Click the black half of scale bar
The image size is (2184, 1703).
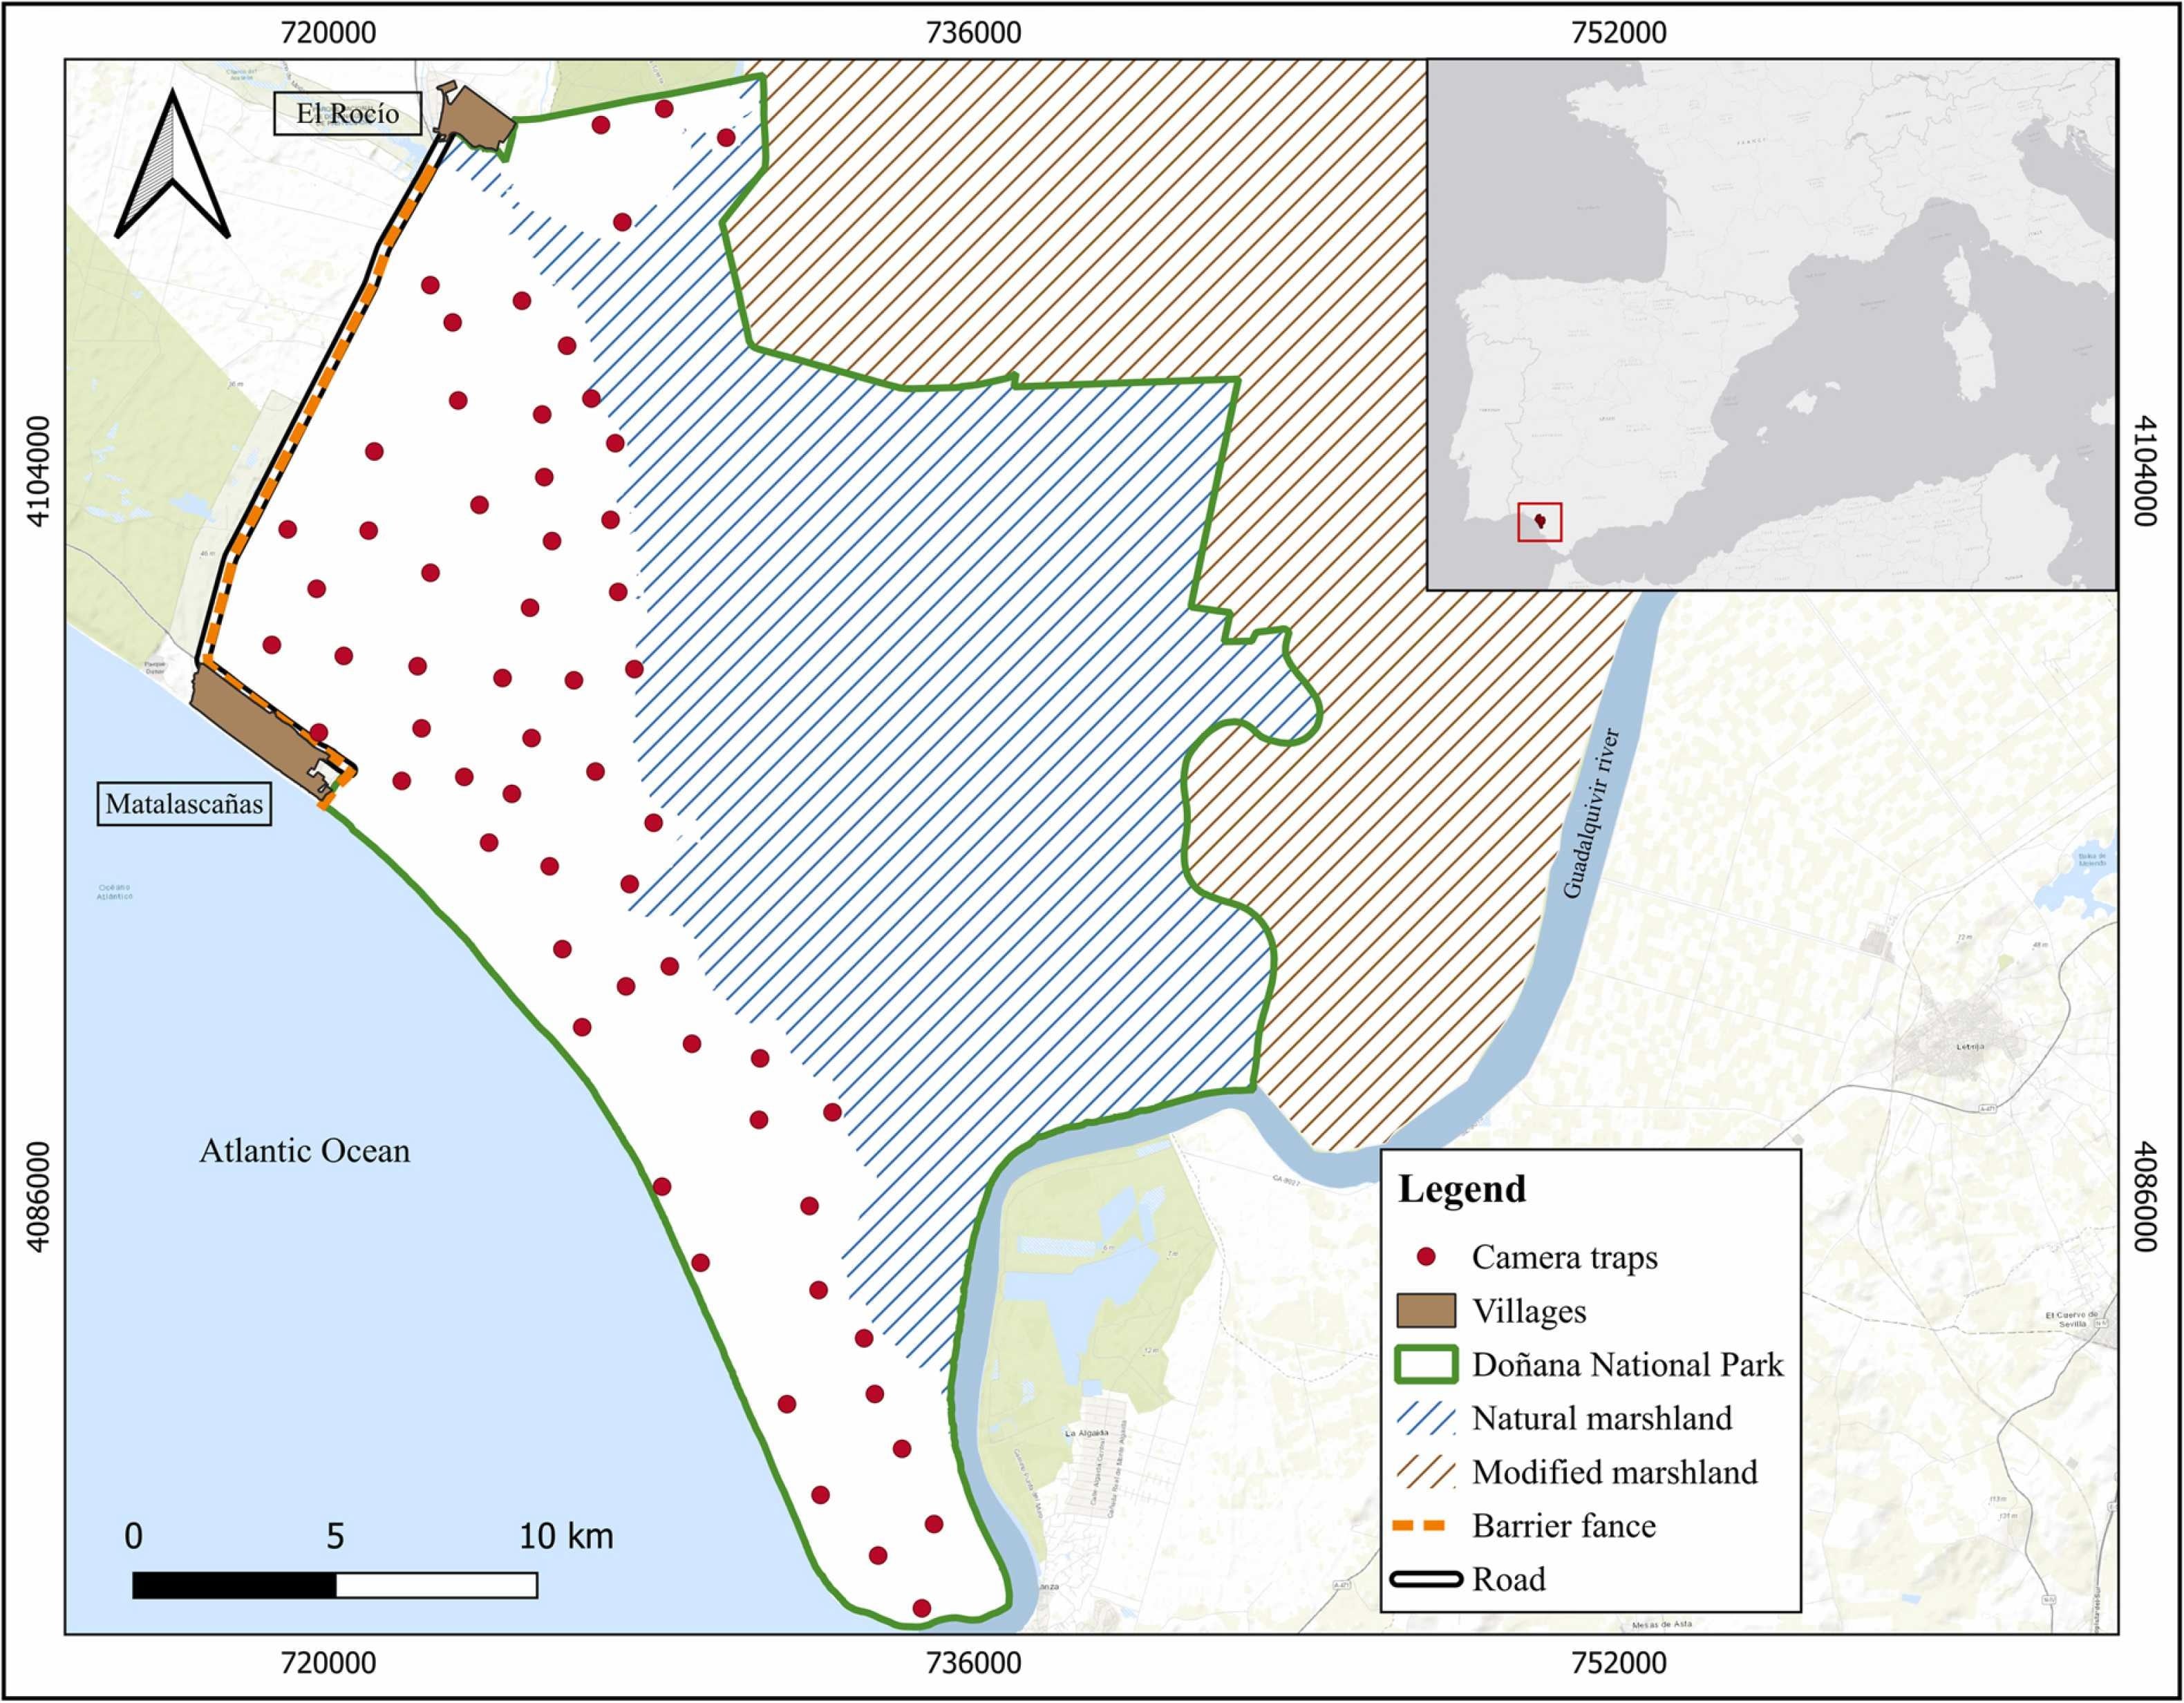coord(234,1586)
